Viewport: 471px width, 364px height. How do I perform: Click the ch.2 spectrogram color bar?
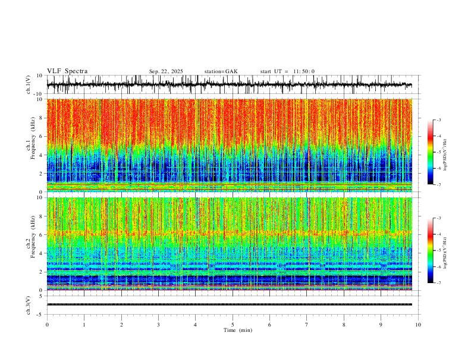pos(430,250)
